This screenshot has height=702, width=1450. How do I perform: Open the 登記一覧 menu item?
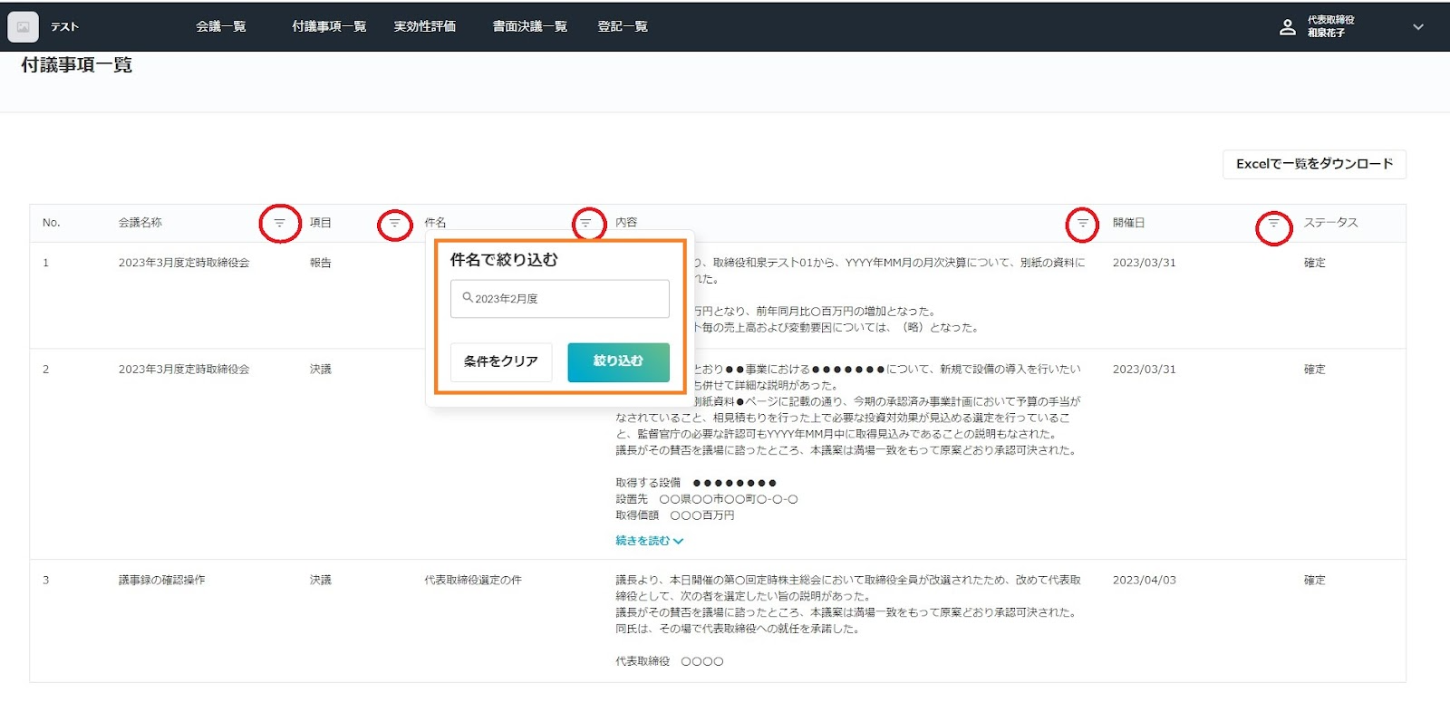623,27
